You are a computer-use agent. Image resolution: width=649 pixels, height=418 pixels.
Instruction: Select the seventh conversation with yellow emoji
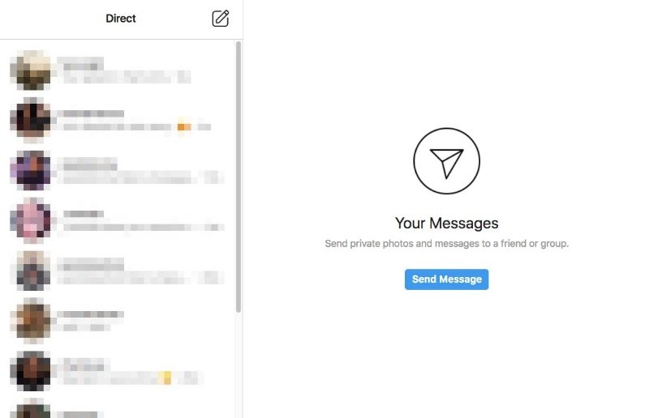coord(118,371)
